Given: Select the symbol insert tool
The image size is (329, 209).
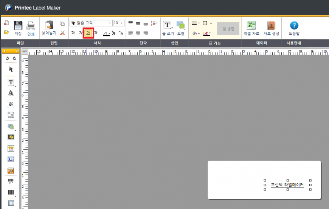Looking at the screenshot, I should click(11, 104).
